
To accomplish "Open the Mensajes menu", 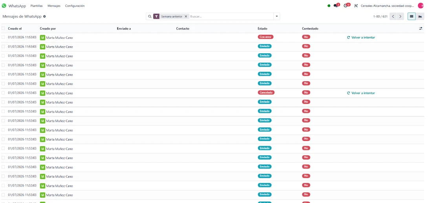I will [x=54, y=6].
